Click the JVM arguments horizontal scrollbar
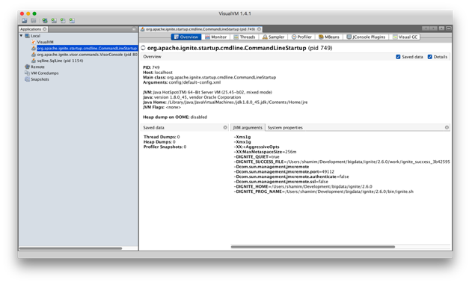 click(313, 247)
